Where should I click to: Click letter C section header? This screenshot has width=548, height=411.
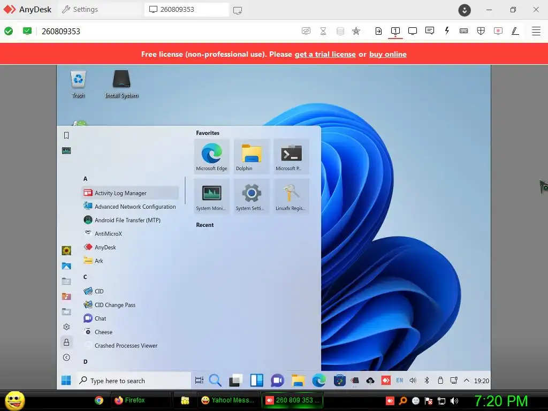click(85, 277)
